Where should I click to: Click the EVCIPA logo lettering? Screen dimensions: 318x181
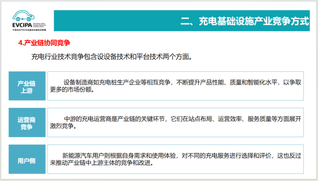pyautogui.click(x=23, y=25)
